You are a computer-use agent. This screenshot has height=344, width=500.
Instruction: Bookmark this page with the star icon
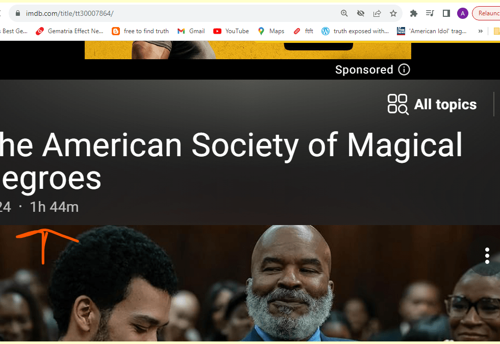pyautogui.click(x=393, y=13)
